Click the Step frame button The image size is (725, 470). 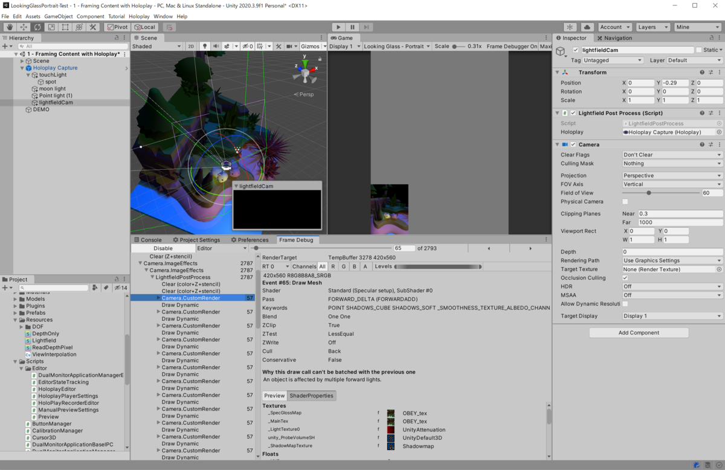coord(366,27)
